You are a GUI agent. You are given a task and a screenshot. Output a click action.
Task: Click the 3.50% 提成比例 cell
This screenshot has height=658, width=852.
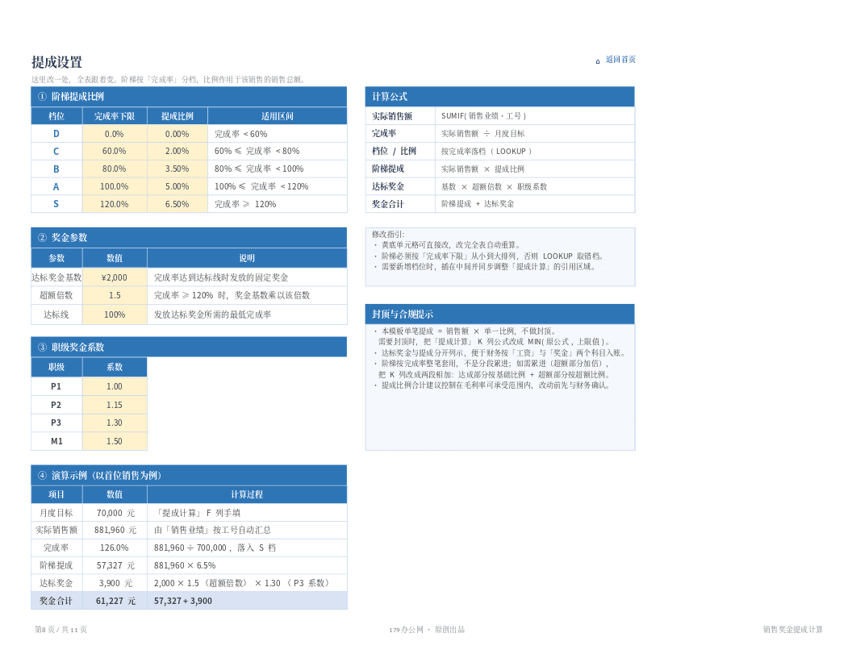click(177, 169)
